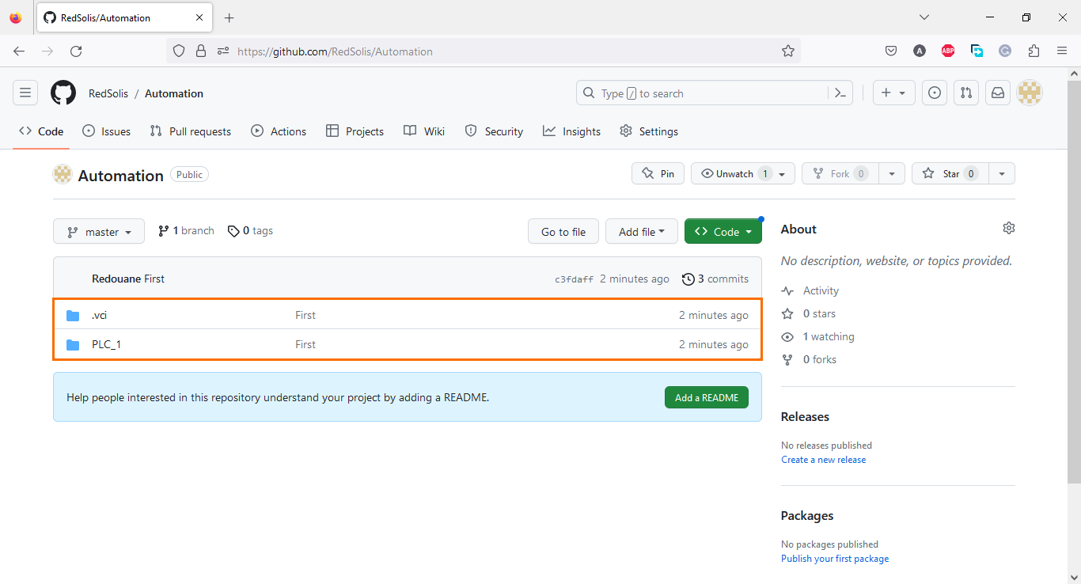
Task: Open the Actions tab
Action: click(279, 131)
